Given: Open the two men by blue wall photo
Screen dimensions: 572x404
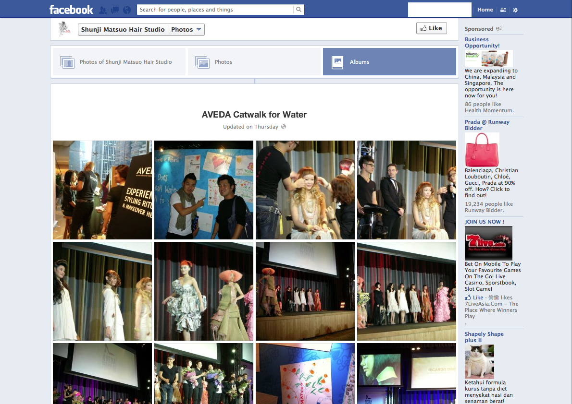Looking at the screenshot, I should 203,190.
